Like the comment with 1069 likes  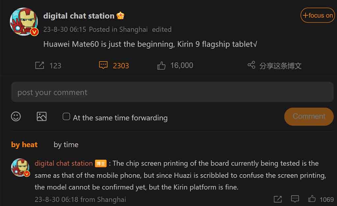coord(312,199)
